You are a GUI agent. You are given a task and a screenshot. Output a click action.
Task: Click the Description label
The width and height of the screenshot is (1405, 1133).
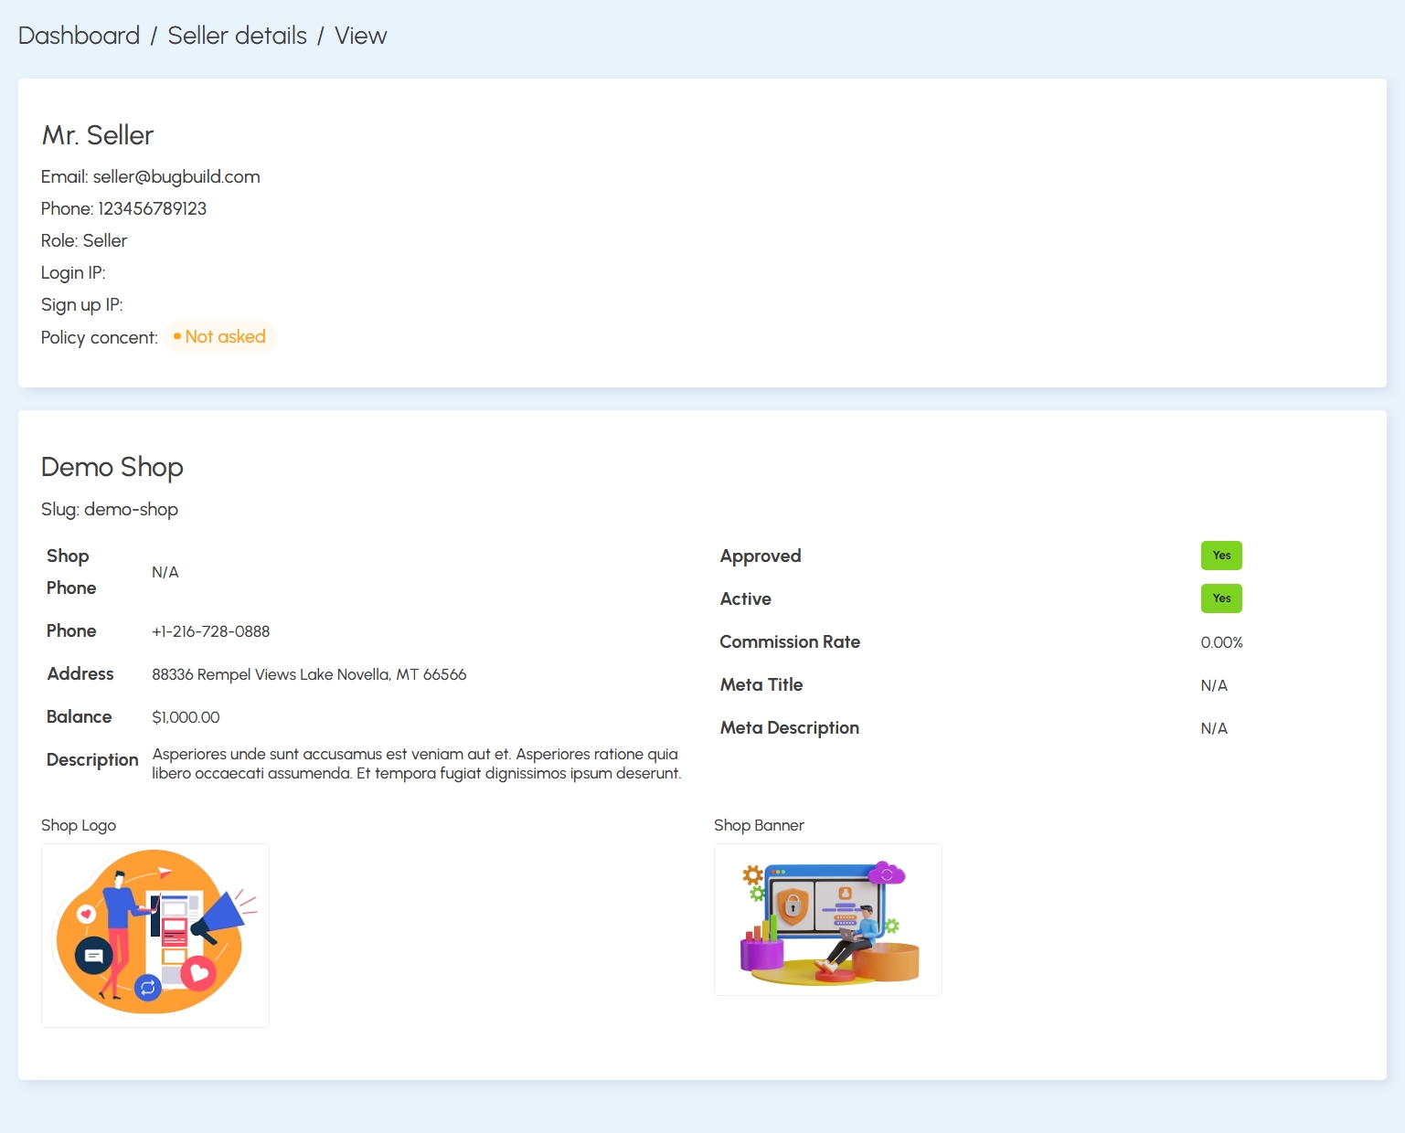click(92, 760)
